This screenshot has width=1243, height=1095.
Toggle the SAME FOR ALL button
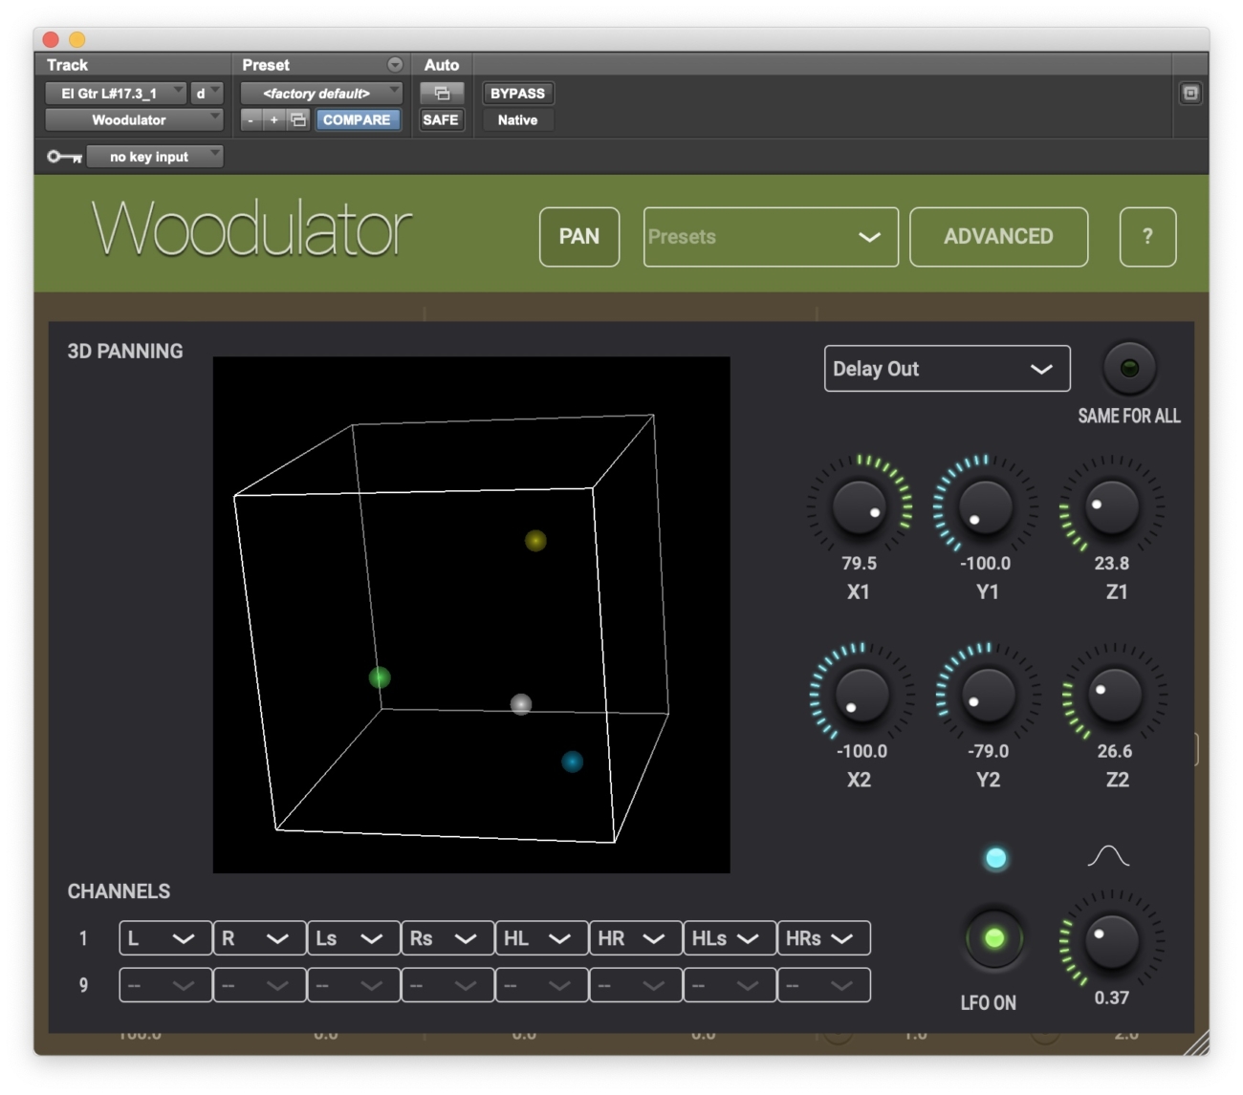click(1129, 368)
